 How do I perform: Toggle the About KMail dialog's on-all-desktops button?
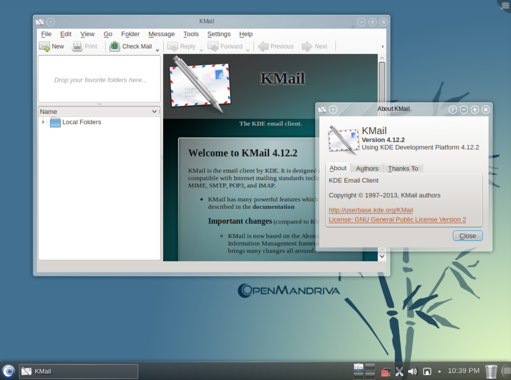coord(333,110)
